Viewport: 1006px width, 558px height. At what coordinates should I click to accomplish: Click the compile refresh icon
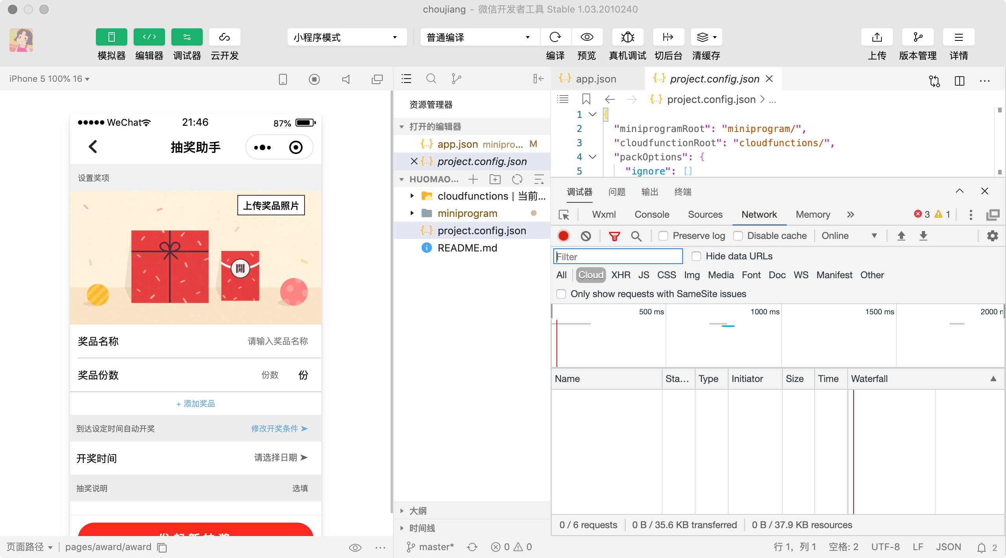(555, 37)
